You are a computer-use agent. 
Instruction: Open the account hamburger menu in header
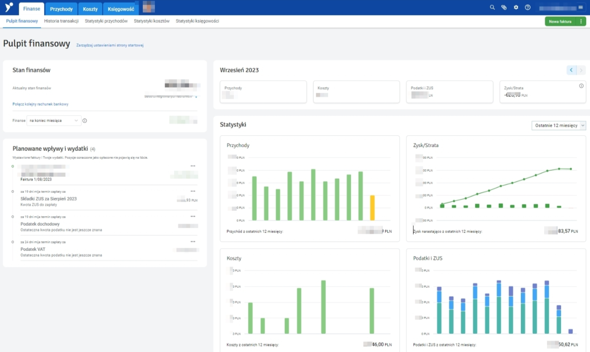coord(581,7)
